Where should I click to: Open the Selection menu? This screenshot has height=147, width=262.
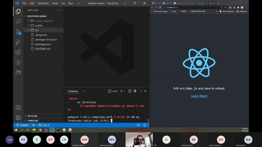[x=43, y=3]
